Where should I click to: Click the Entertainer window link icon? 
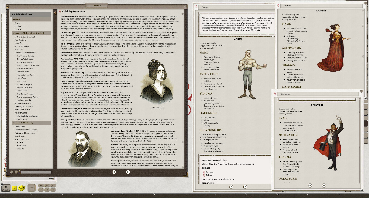(275, 94)
